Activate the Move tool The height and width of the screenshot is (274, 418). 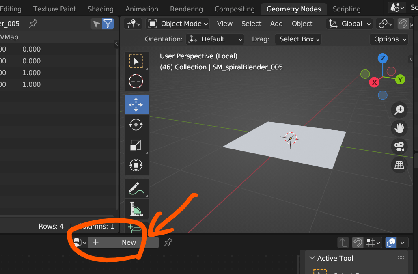click(x=136, y=105)
